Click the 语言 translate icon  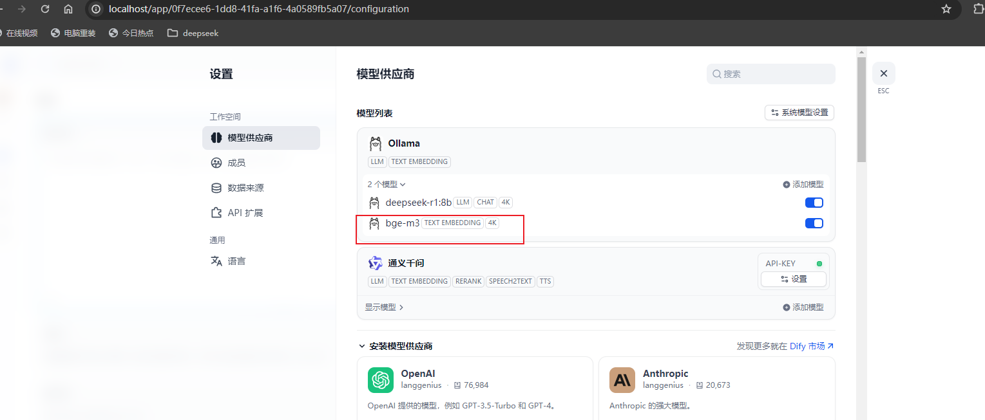[216, 261]
